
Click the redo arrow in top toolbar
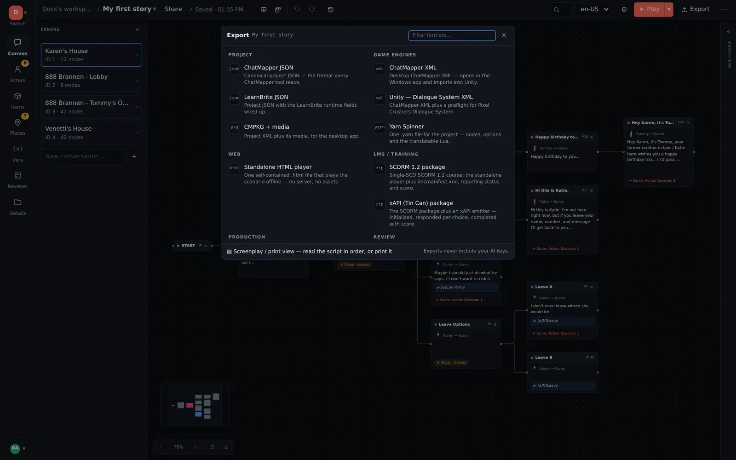pos(312,9)
